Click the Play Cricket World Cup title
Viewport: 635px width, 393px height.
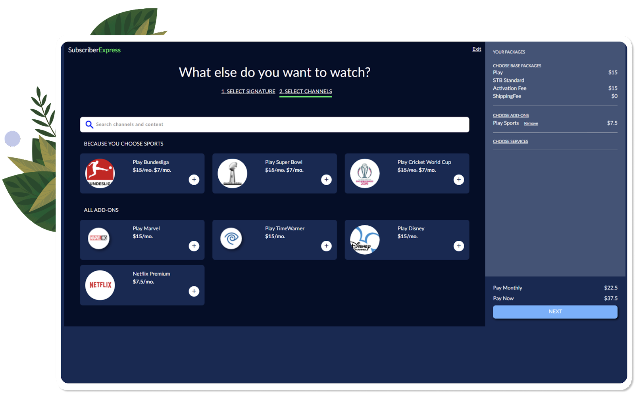424,162
